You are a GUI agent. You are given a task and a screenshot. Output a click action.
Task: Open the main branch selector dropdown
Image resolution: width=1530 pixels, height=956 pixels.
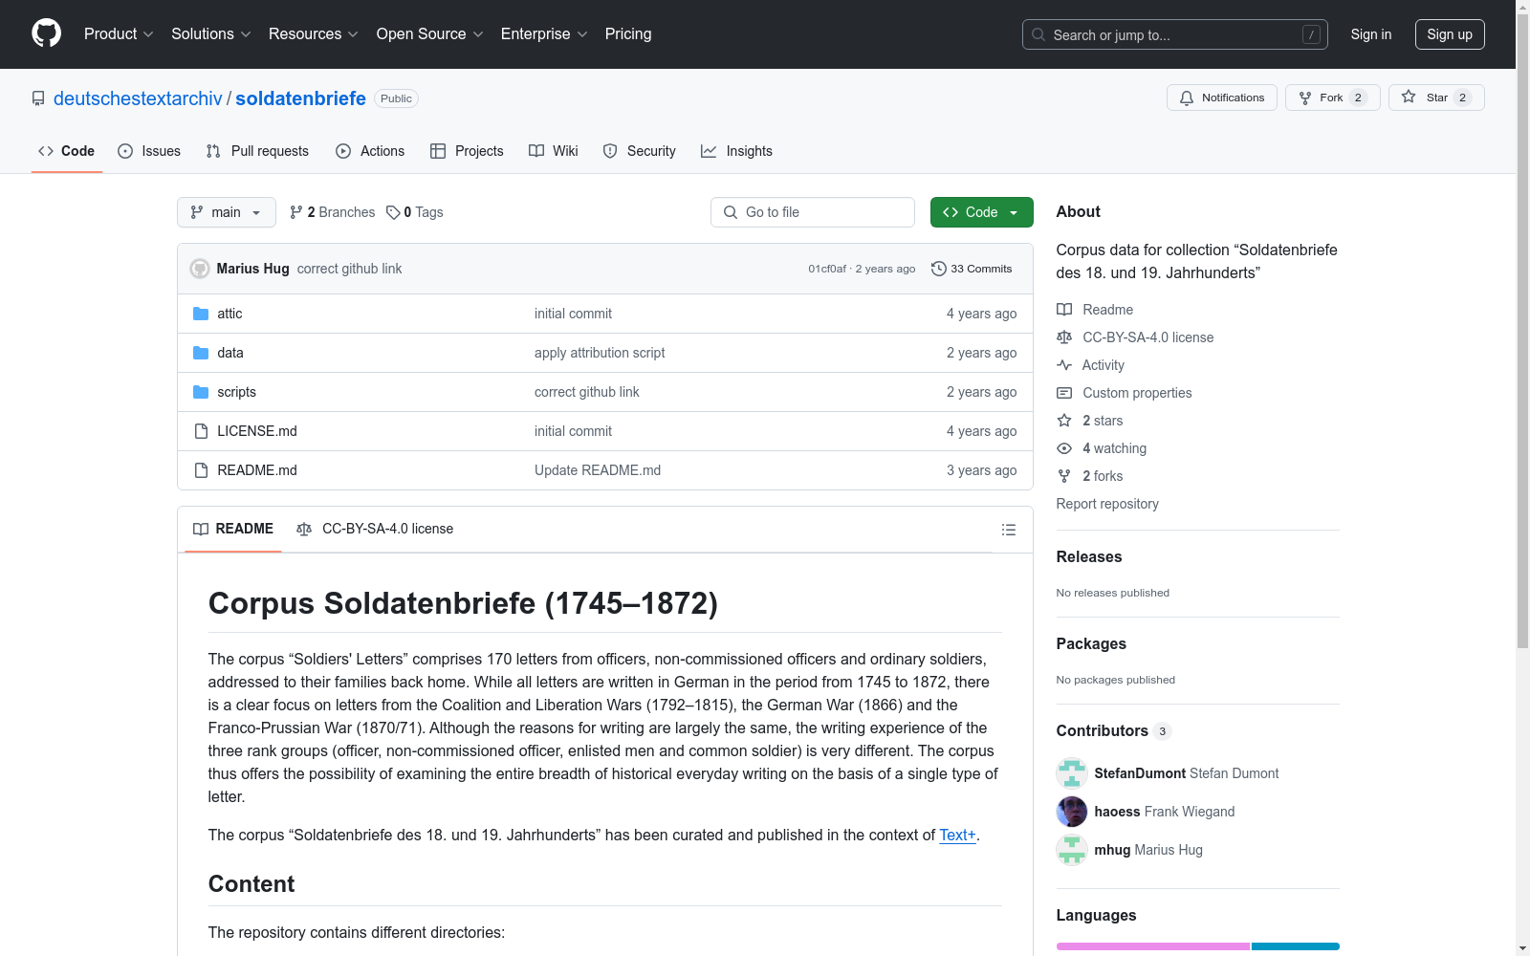pyautogui.click(x=227, y=212)
